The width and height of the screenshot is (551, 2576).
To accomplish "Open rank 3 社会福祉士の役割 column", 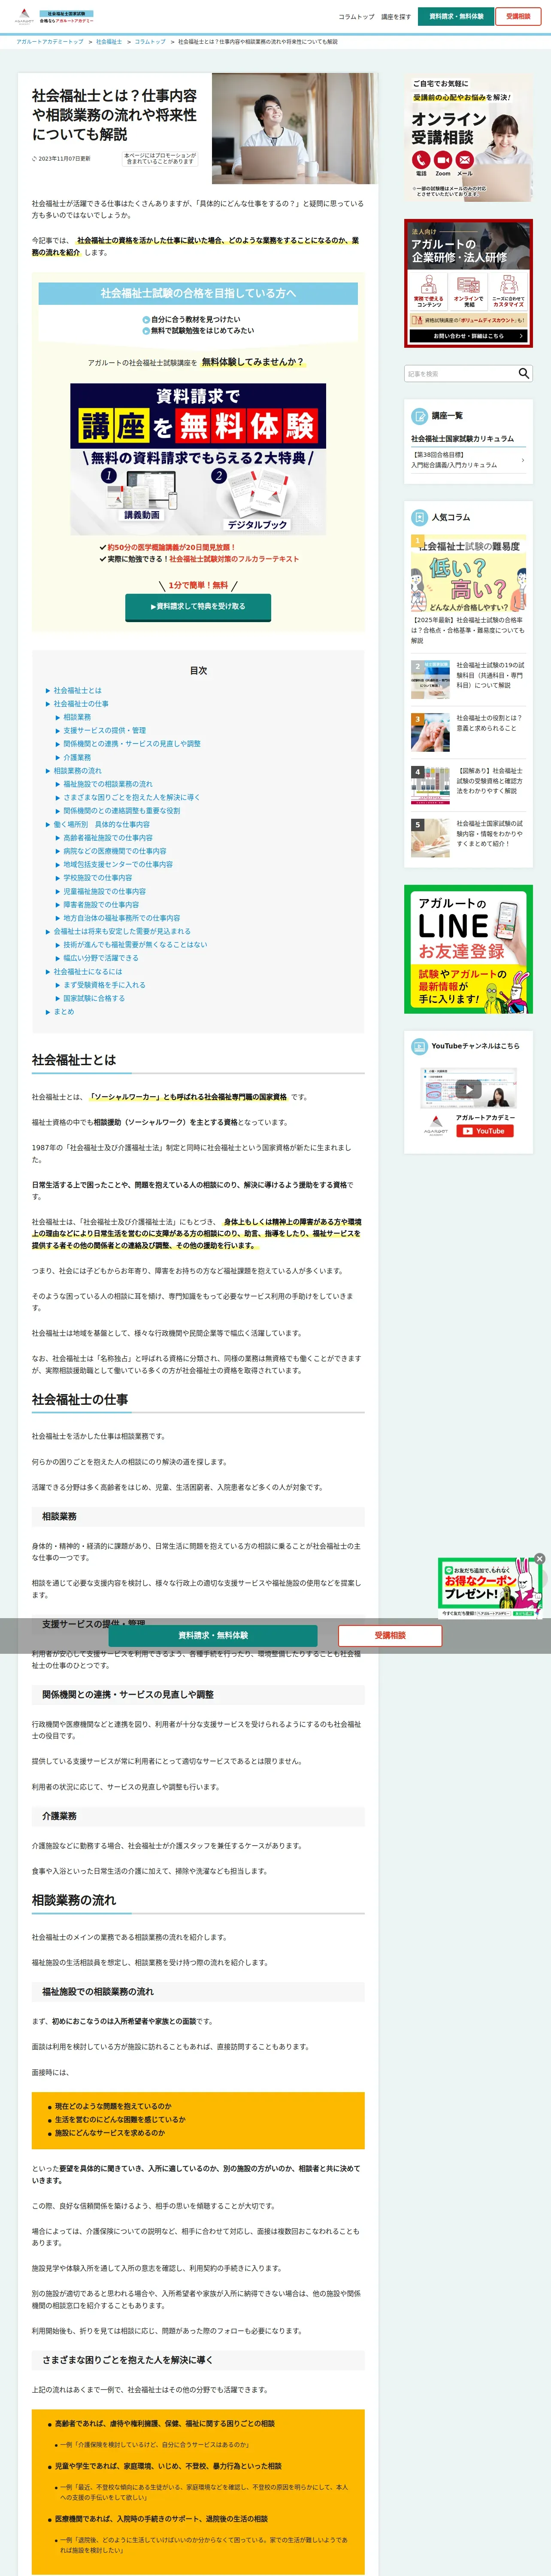I will pyautogui.click(x=468, y=731).
